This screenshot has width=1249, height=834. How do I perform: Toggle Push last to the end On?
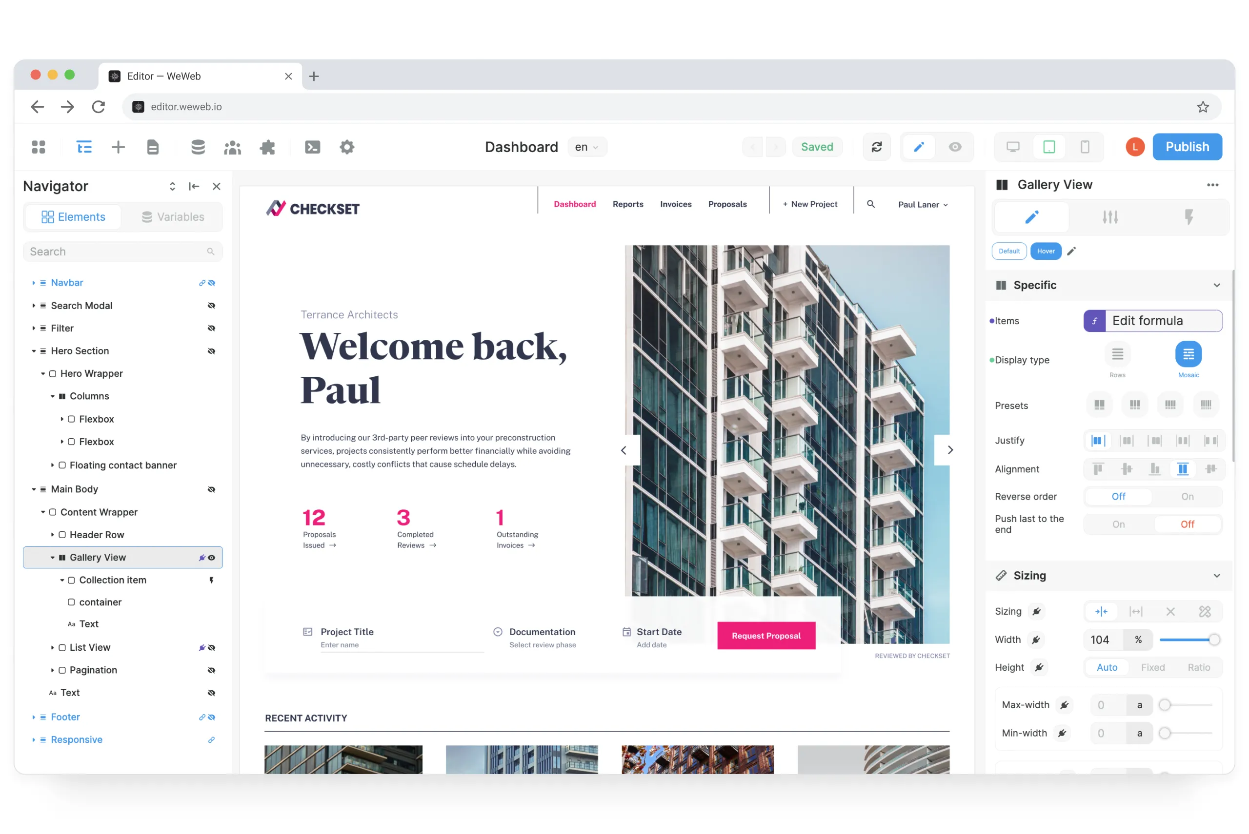click(x=1119, y=524)
